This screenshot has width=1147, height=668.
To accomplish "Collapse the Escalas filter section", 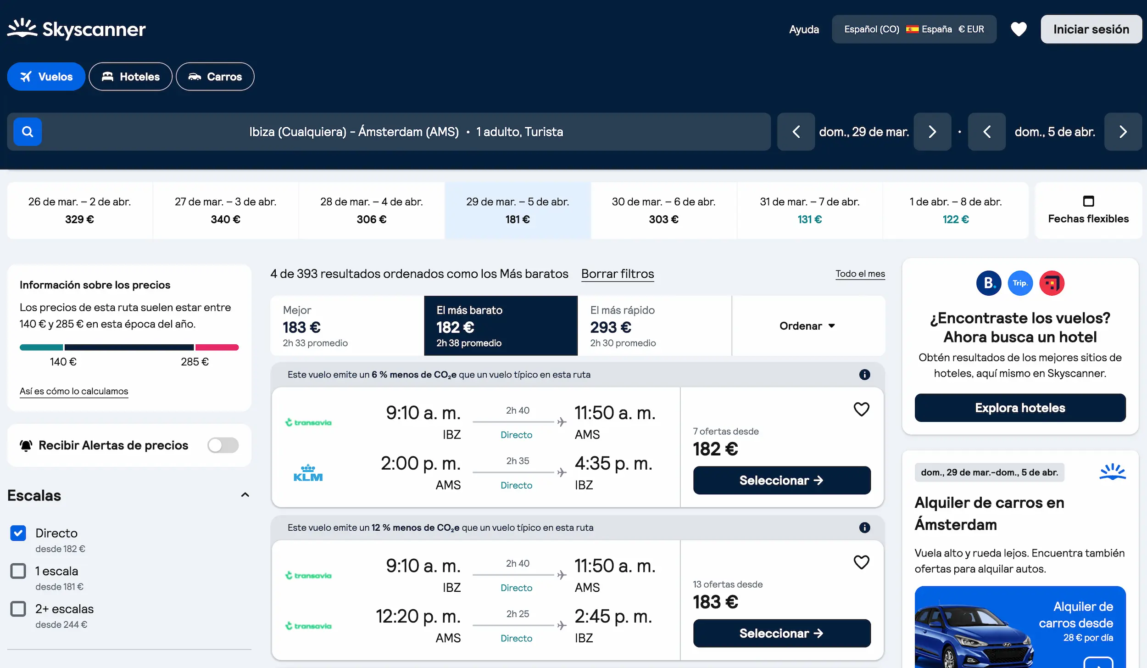I will [x=246, y=495].
